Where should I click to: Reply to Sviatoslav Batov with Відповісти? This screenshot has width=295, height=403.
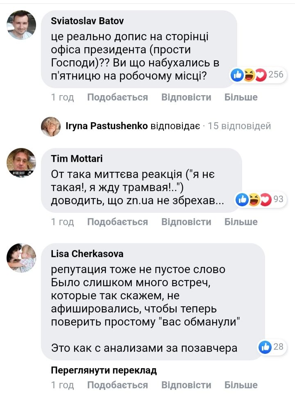[x=186, y=97]
